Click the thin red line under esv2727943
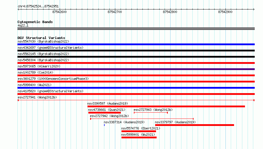The height and width of the screenshot is (149, 263). tap(151, 113)
